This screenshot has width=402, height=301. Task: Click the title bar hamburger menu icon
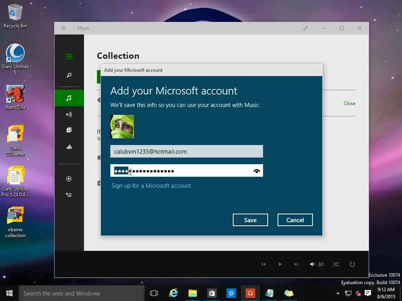tap(64, 28)
